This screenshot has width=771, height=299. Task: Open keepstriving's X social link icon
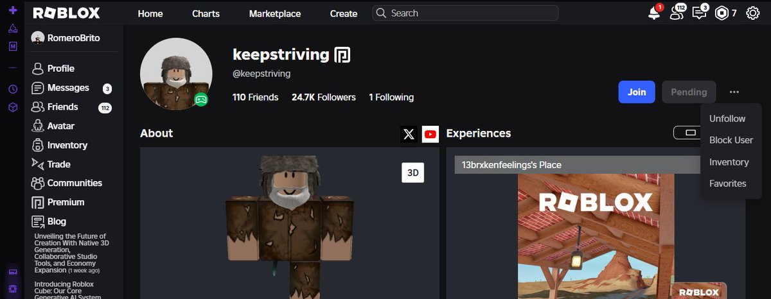(x=409, y=134)
